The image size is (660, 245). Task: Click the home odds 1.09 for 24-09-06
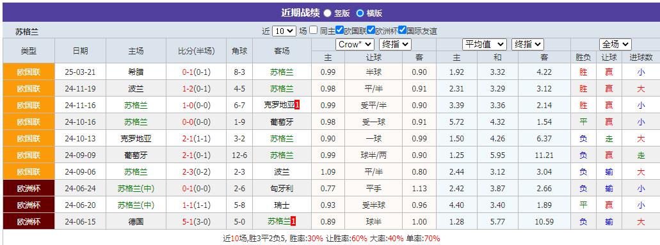(x=328, y=171)
